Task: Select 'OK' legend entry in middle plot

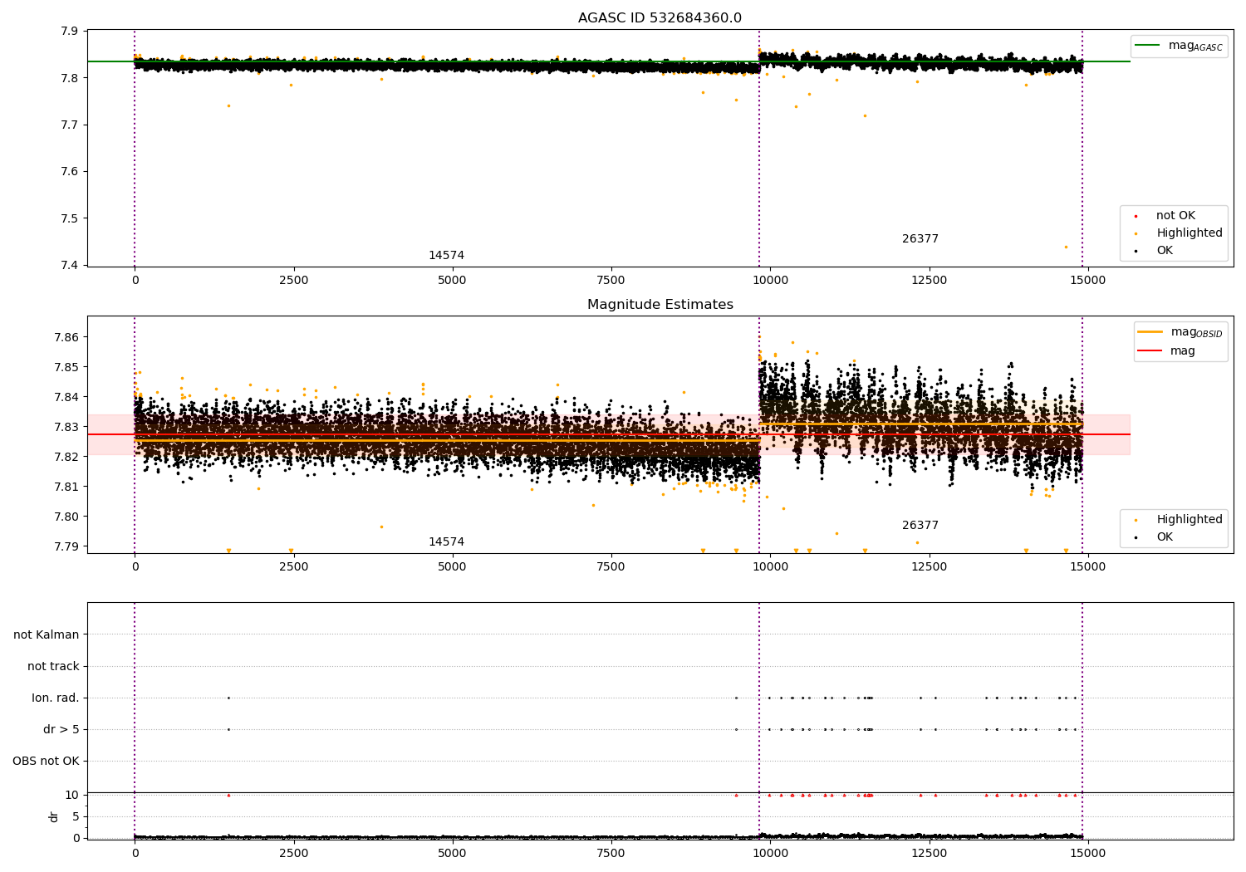Action: tap(1165, 537)
